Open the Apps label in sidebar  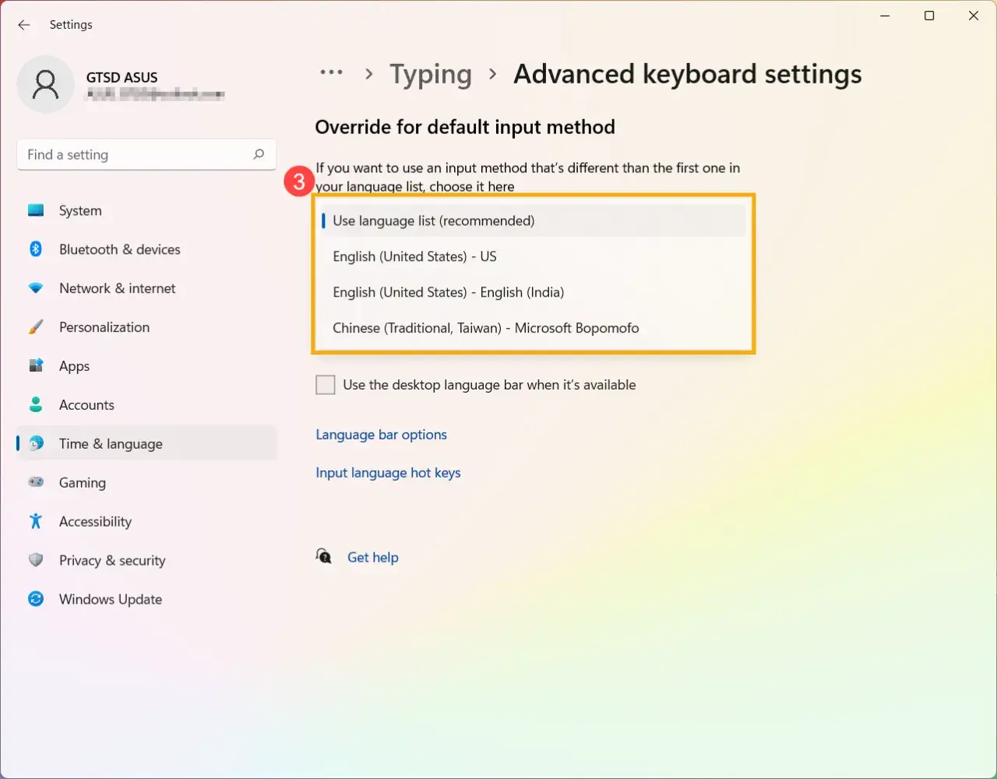coord(74,366)
